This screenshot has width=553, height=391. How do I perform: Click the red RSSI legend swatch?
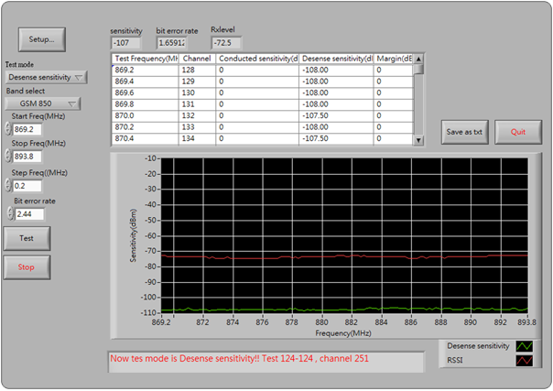pyautogui.click(x=524, y=361)
